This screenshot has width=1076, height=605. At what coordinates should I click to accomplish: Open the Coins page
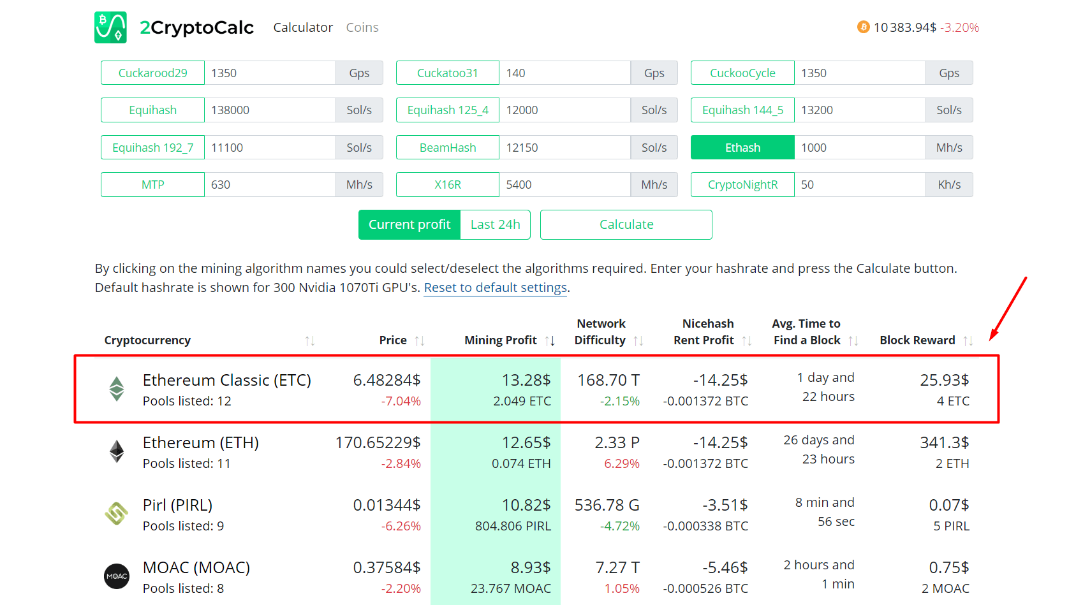(362, 27)
